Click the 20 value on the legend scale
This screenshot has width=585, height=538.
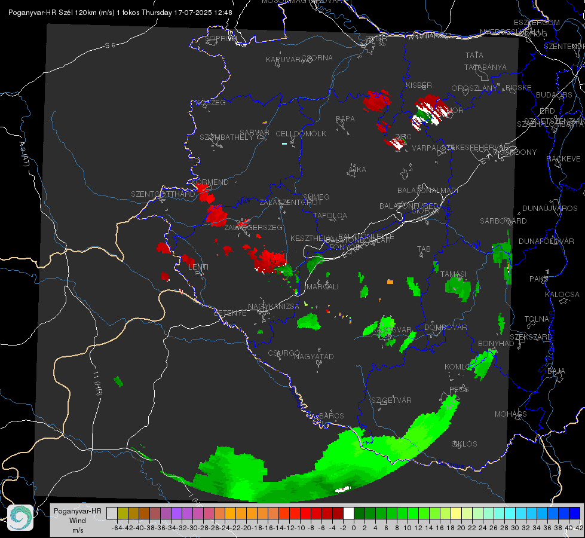click(461, 528)
